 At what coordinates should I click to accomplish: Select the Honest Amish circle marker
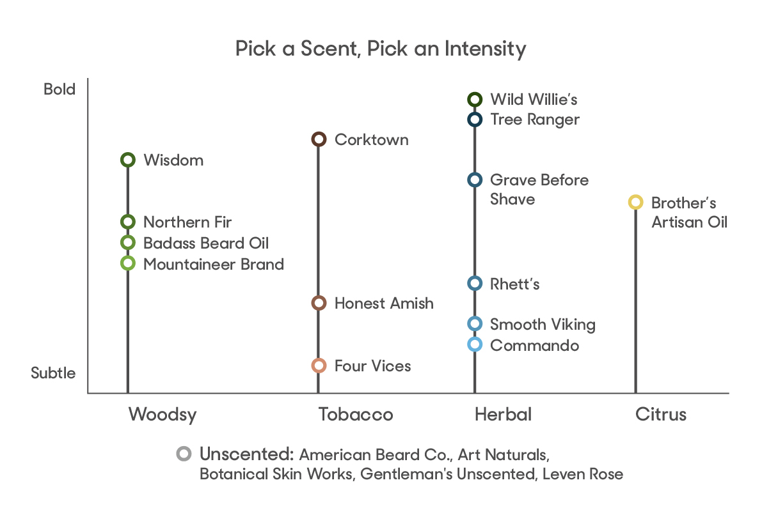pyautogui.click(x=319, y=304)
